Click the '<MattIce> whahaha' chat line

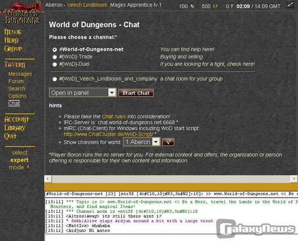coord(78,226)
